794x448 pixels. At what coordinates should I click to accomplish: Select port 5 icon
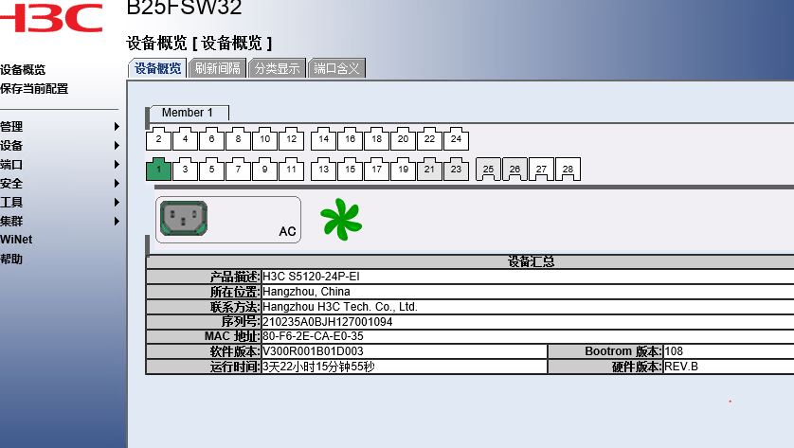(211, 170)
